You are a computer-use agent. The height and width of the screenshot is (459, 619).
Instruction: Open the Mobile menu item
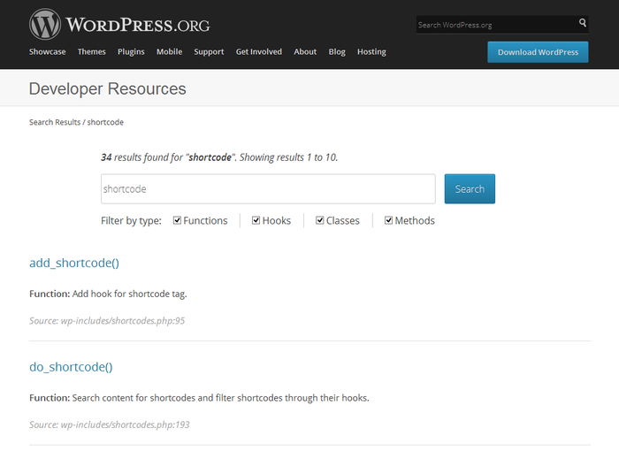tap(170, 51)
